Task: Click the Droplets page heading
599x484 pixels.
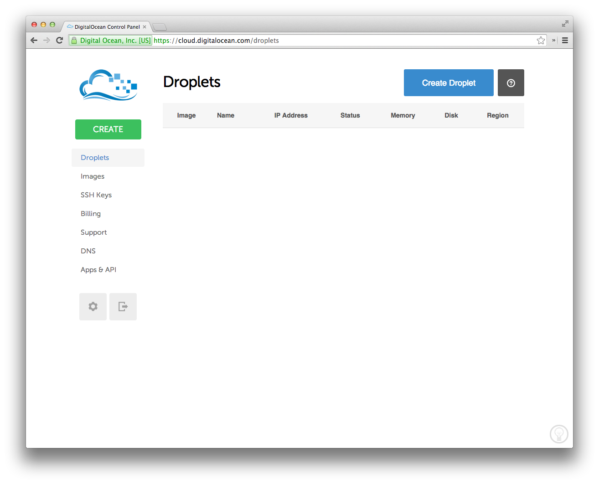Action: click(192, 82)
